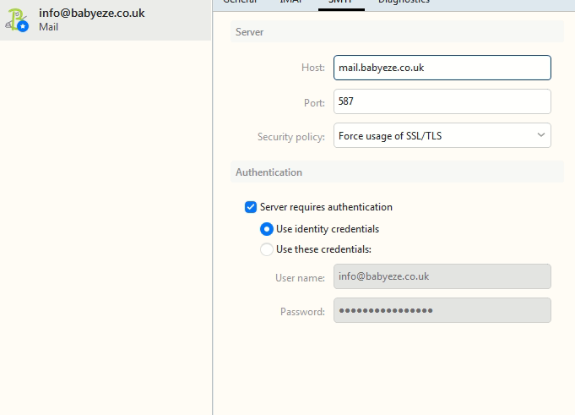Click the Security policy label

coord(290,136)
